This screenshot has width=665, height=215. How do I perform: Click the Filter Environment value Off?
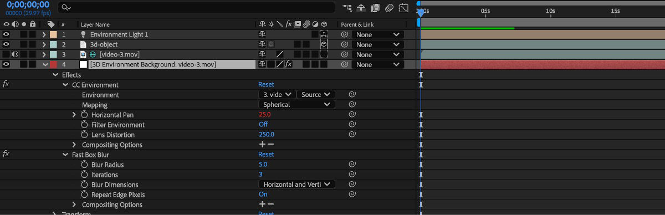coord(263,125)
